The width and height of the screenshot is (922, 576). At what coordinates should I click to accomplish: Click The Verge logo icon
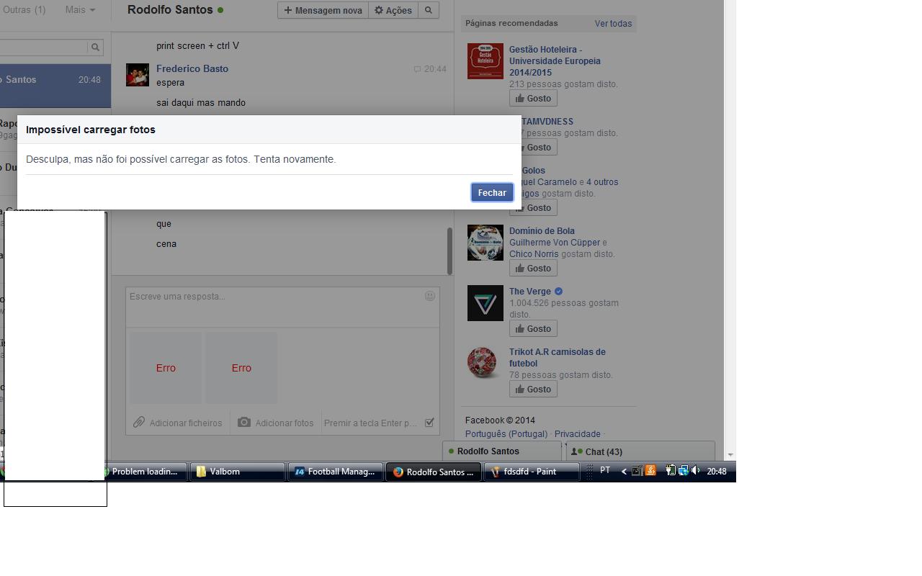point(485,303)
